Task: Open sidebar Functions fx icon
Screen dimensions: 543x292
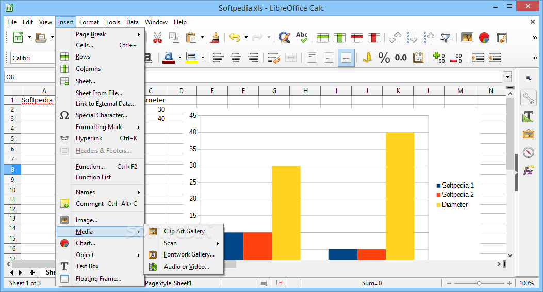Action: point(529,170)
